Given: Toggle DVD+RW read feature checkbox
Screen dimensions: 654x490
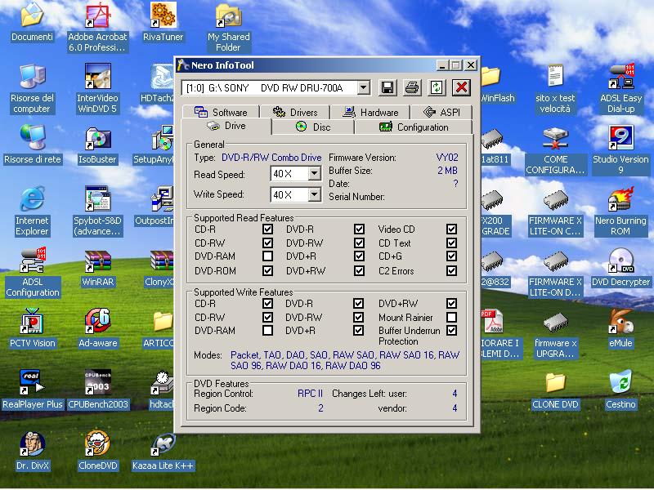Looking at the screenshot, I should pos(359,271).
